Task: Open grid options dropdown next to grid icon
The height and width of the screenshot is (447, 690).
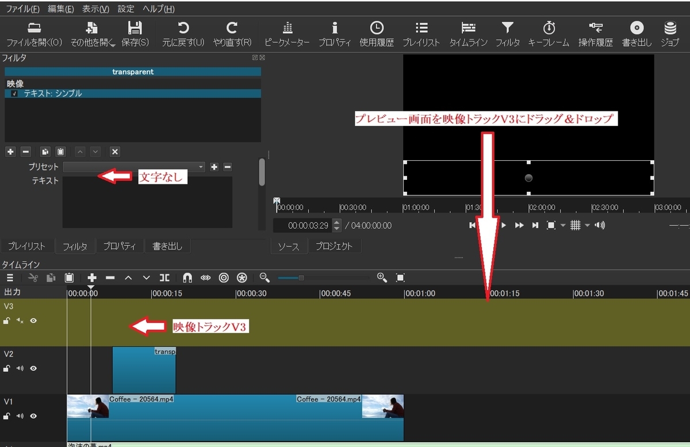Action: 587,225
